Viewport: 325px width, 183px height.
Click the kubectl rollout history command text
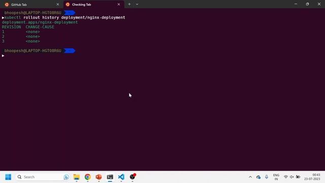point(64,17)
